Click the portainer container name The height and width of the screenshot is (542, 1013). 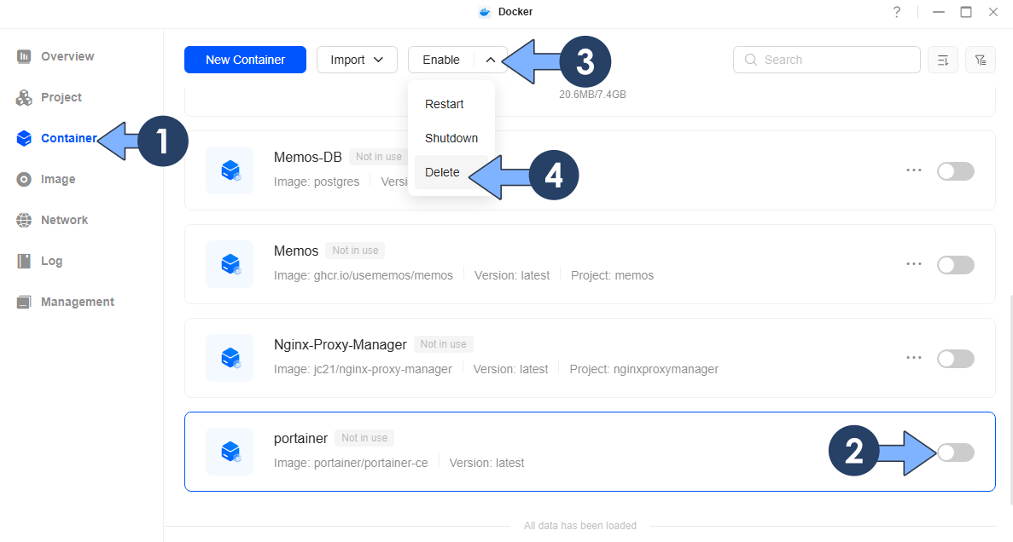(x=300, y=439)
